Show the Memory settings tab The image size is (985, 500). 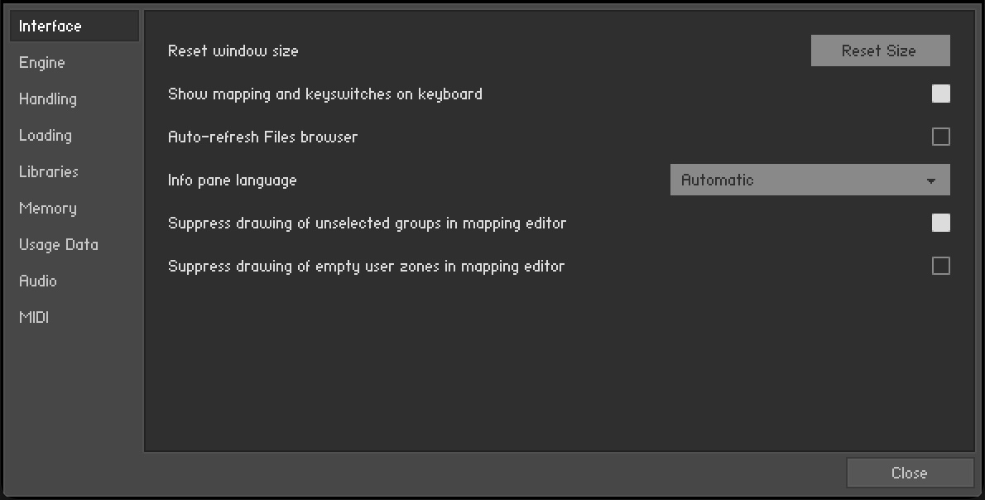tap(48, 209)
